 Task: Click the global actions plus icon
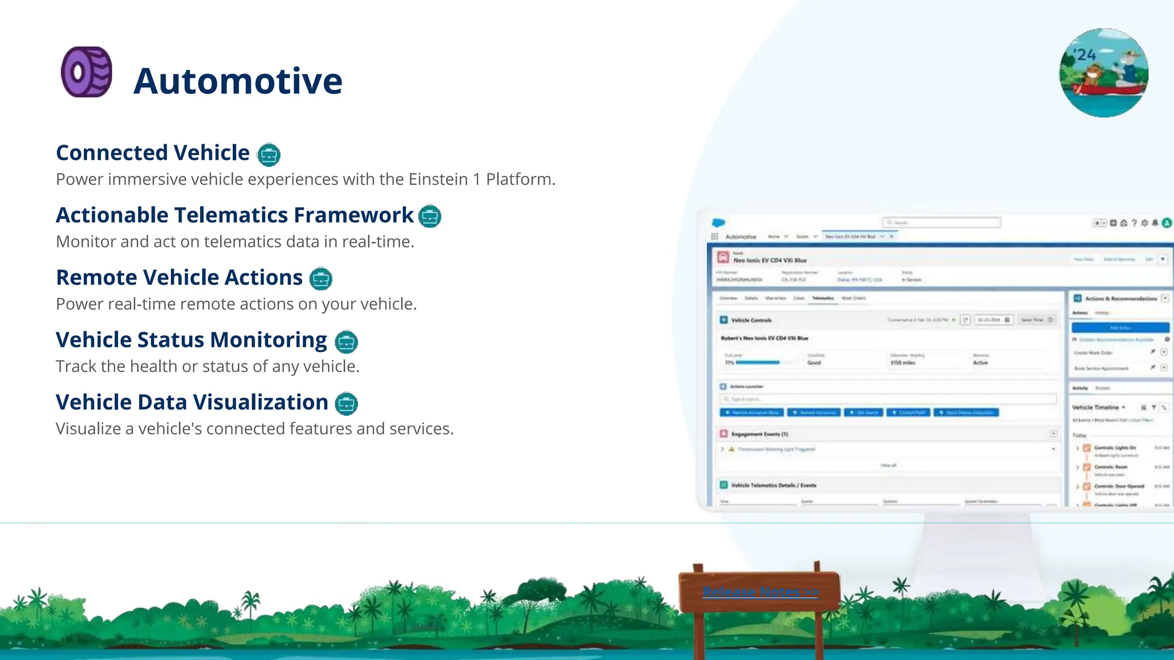click(x=1113, y=223)
